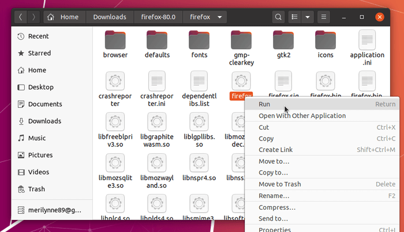The width and height of the screenshot is (404, 232).
Task: Switch to list view icon
Action: point(294,17)
